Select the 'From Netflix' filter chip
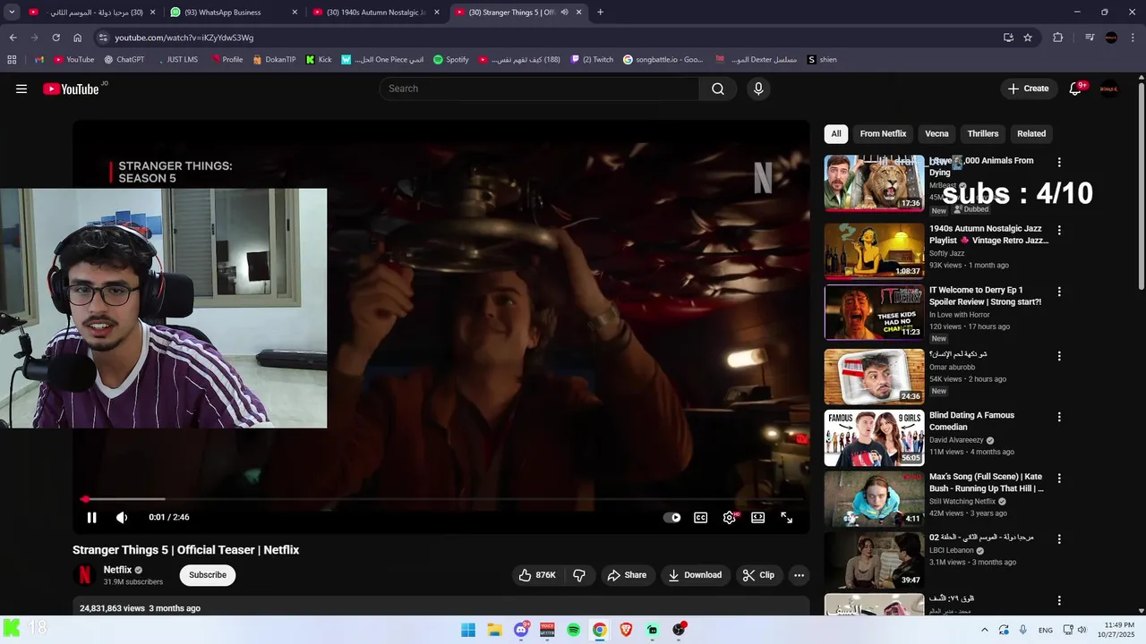 pos(883,133)
